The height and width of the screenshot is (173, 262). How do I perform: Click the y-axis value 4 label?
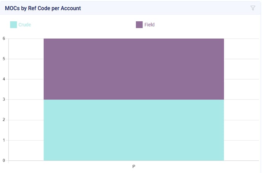click(4, 79)
